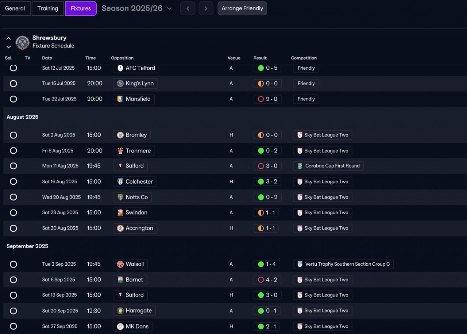Select the Bromley fixture radio button
The width and height of the screenshot is (467, 334).
[x=13, y=135]
